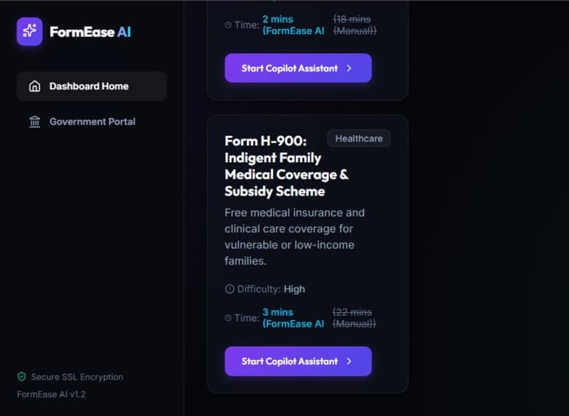This screenshot has width=569, height=416.
Task: Click the Form H-900 card title
Action: click(x=286, y=166)
